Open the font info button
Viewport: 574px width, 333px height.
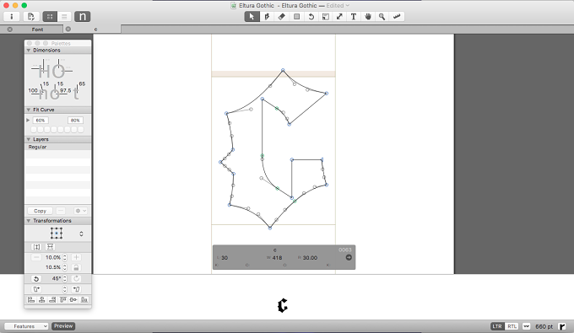11,17
